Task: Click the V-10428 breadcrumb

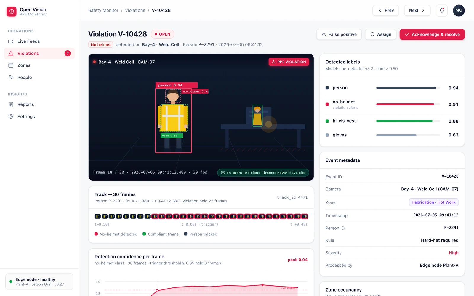Action: coord(161,10)
